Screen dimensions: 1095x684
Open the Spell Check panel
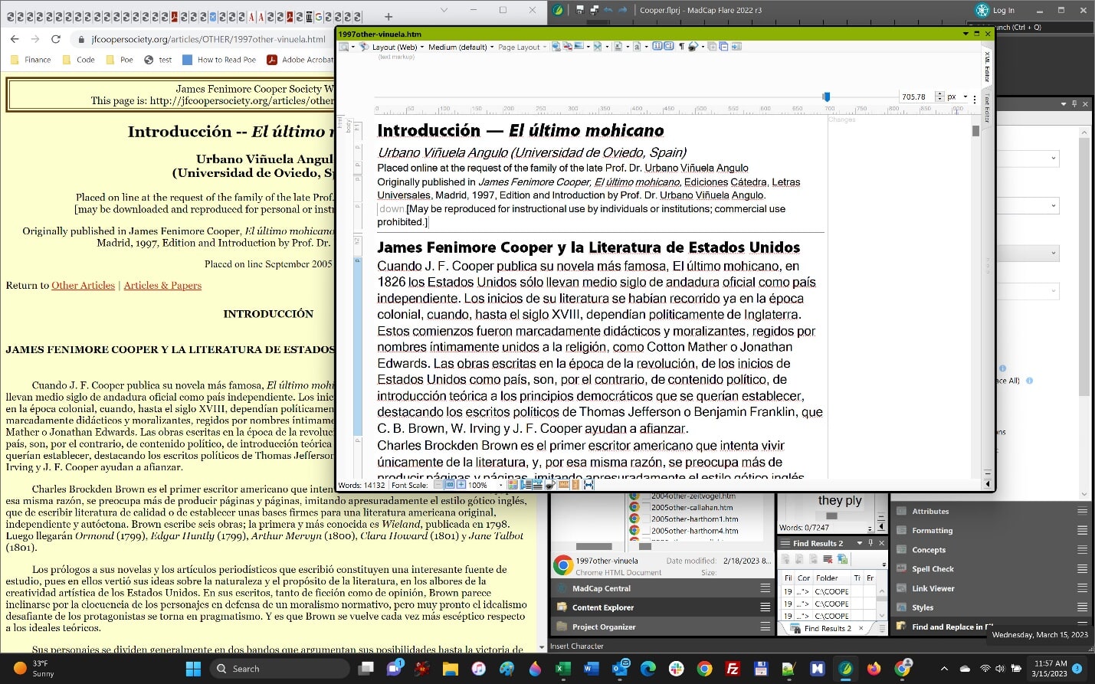933,569
